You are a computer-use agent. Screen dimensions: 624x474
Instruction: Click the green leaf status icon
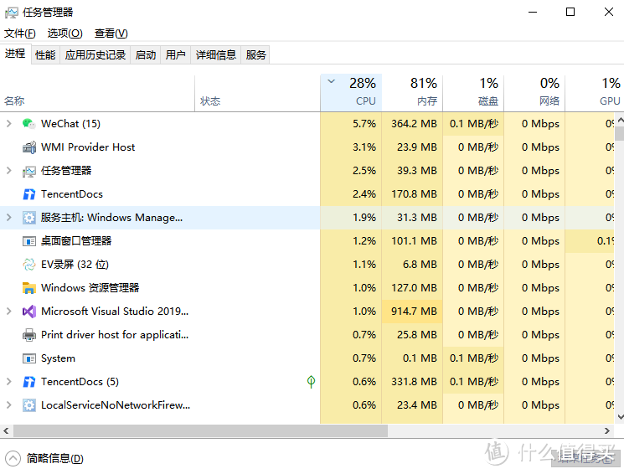click(312, 382)
